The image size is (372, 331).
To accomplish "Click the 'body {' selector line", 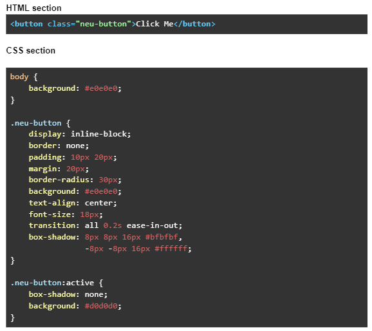I will point(24,77).
